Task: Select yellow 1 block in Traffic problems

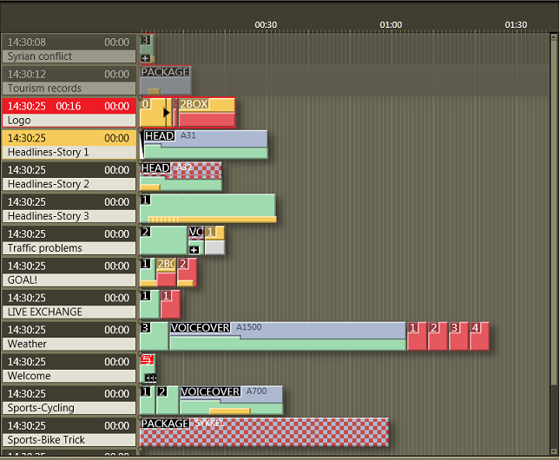Action: tap(214, 240)
